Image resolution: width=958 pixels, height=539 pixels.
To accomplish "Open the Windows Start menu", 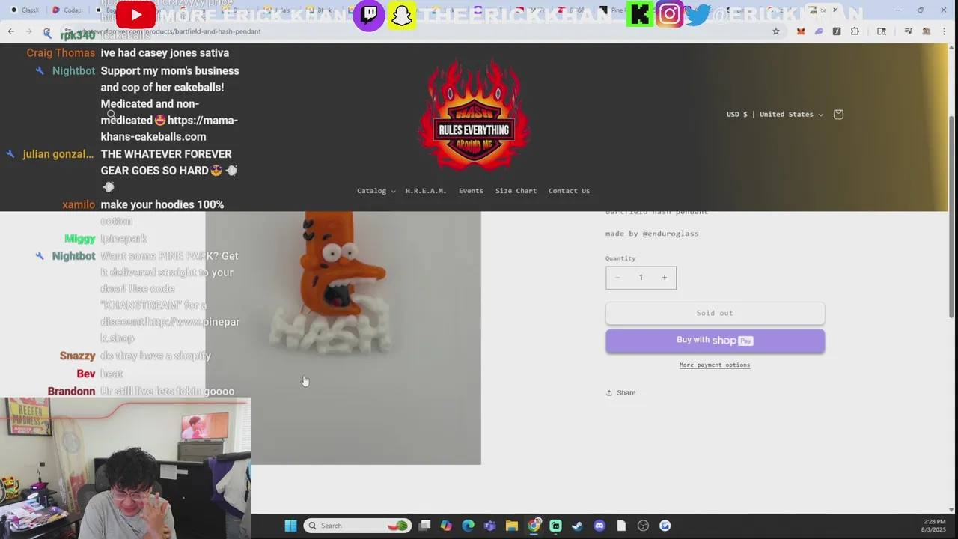I will [290, 526].
